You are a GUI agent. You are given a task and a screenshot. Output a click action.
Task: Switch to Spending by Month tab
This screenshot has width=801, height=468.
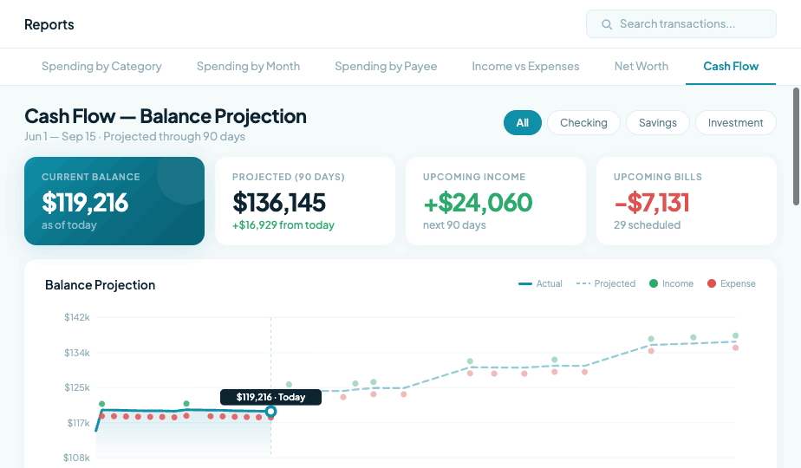tap(248, 67)
